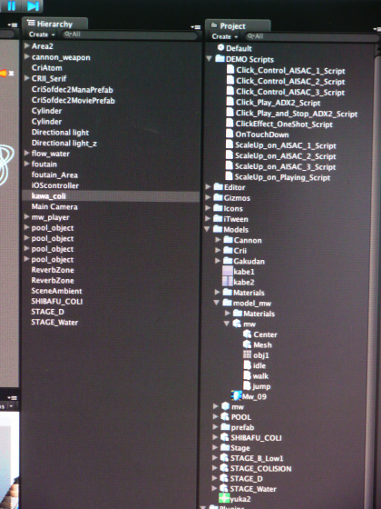Screen dimensions: 381x509
Task: Collapse the DEMO Scripts folder
Action: pyautogui.click(x=210, y=59)
